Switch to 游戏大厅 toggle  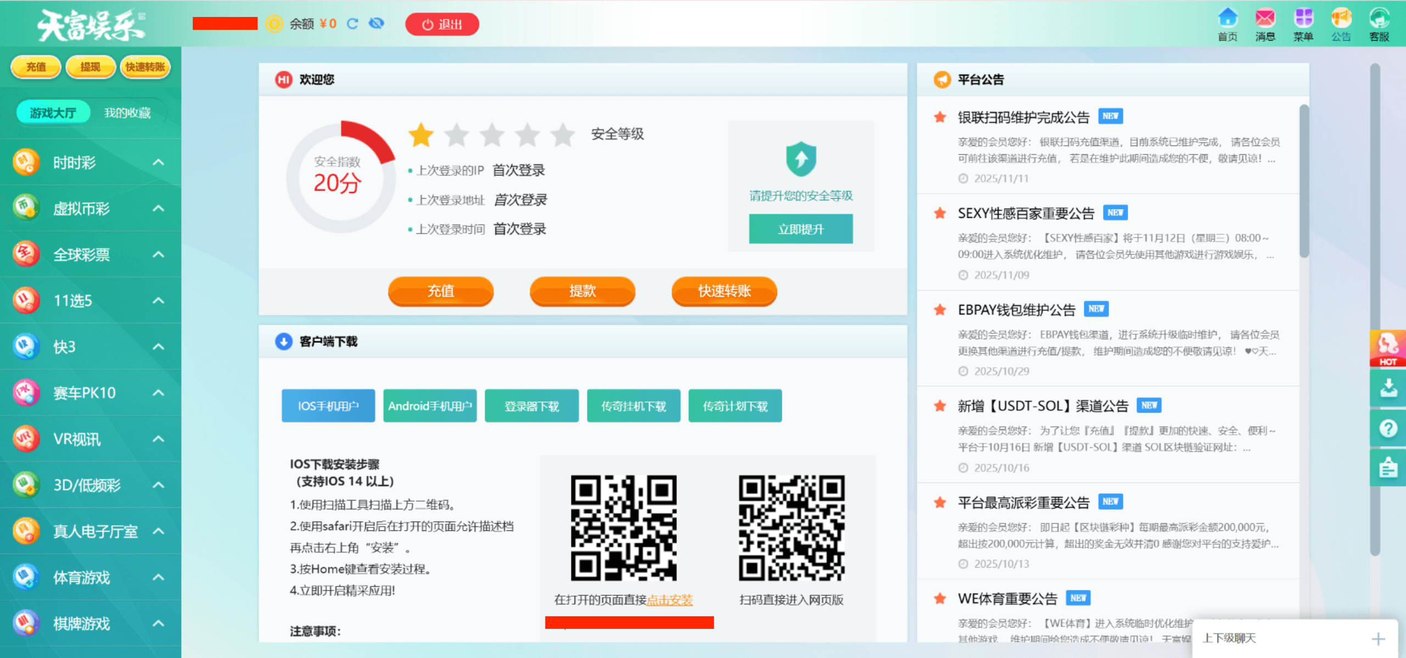[53, 113]
